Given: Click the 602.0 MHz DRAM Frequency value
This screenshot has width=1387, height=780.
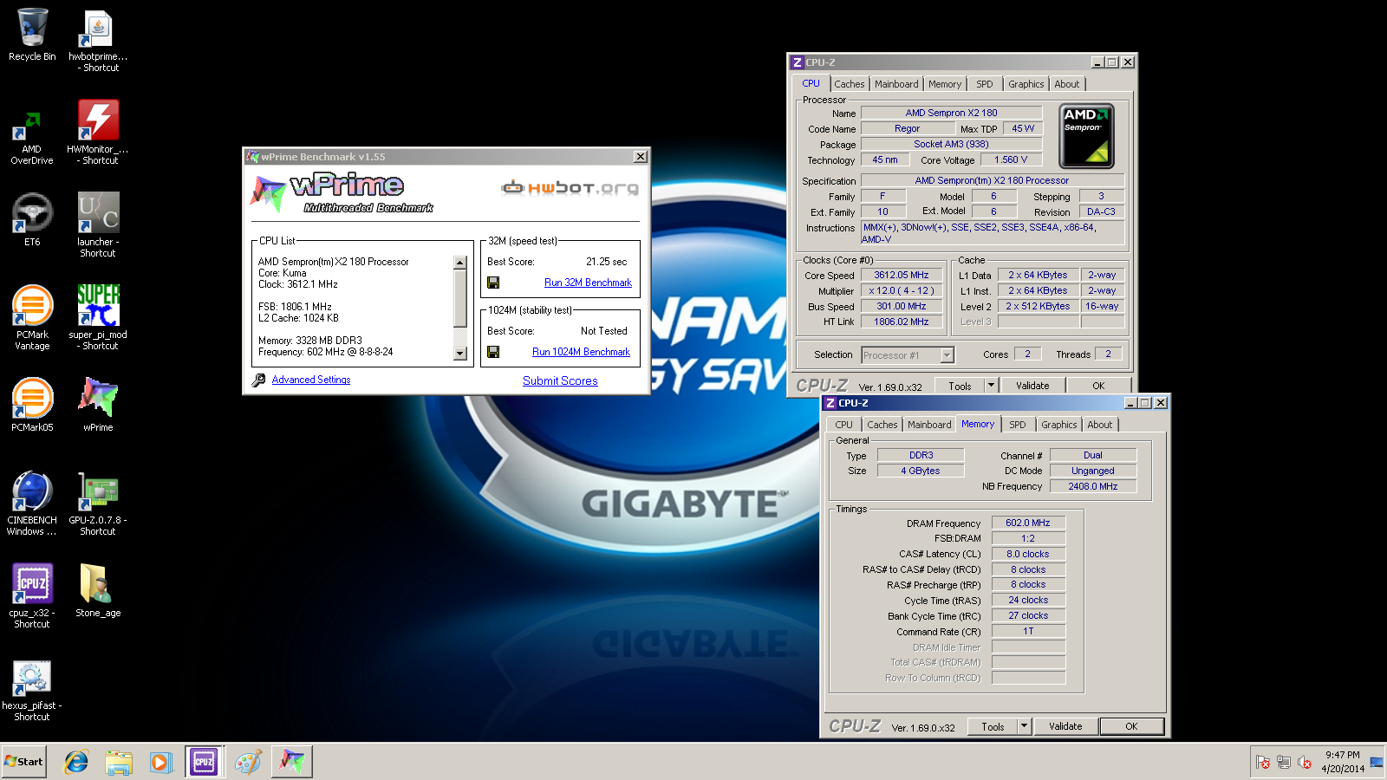Looking at the screenshot, I should point(1028,523).
